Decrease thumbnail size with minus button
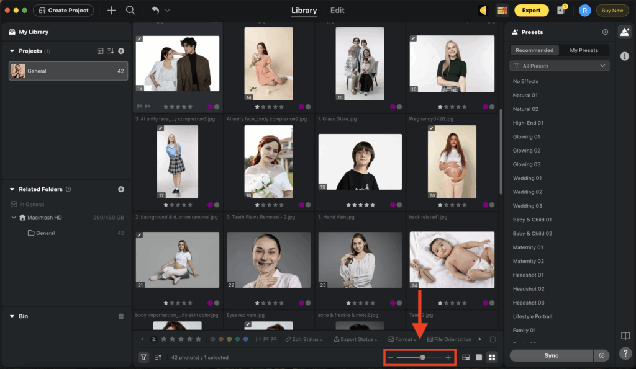 (x=390, y=357)
